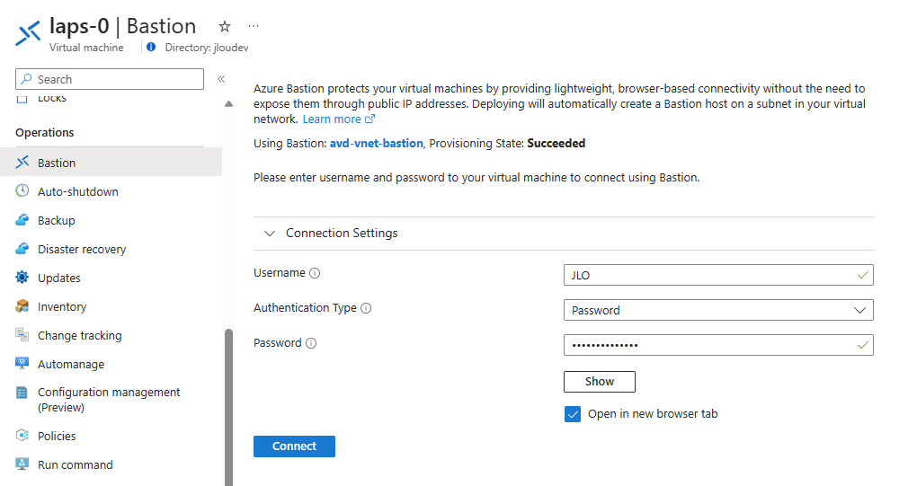Click the masked Password field
The width and height of the screenshot is (917, 486).
coord(718,345)
